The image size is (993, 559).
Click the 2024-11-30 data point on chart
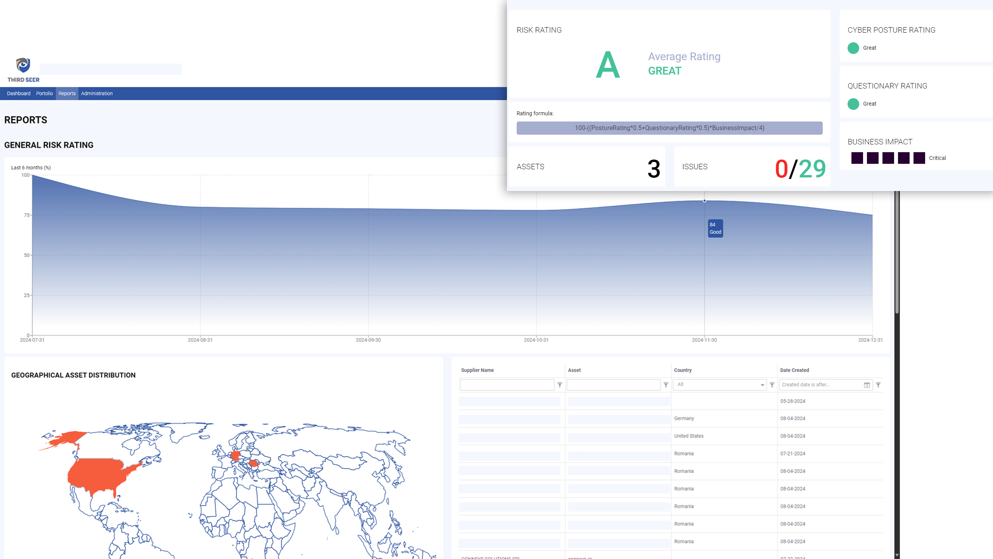tap(704, 201)
